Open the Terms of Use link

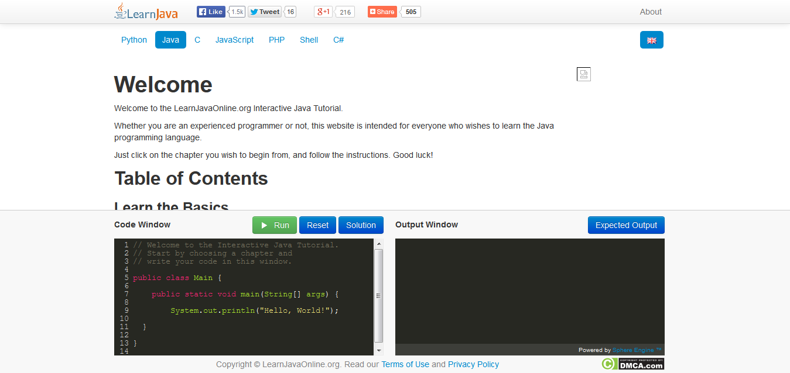coord(405,364)
